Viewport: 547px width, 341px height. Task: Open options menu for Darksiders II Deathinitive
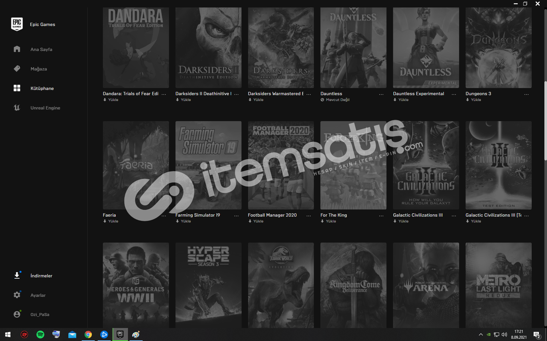click(236, 94)
